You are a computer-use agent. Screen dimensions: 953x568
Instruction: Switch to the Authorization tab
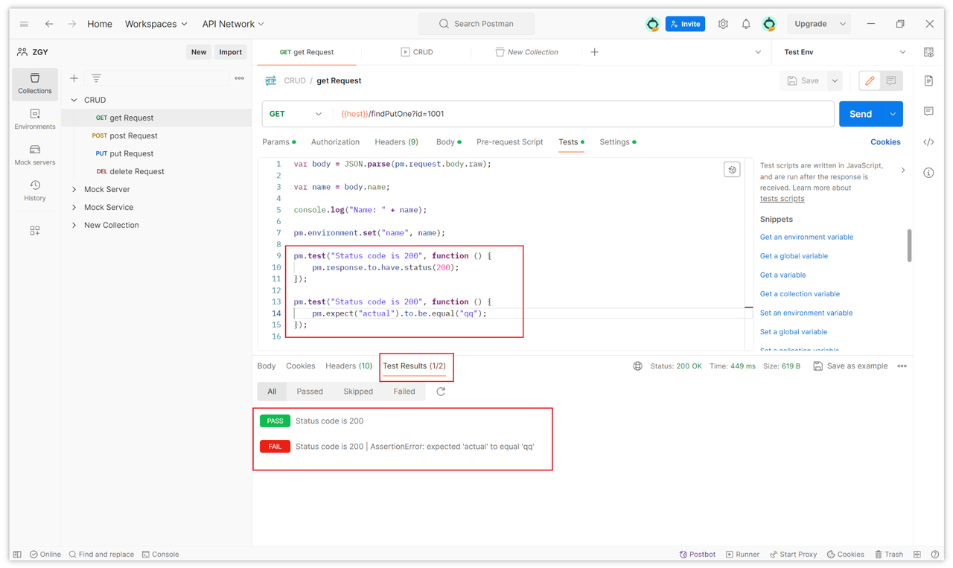point(335,142)
